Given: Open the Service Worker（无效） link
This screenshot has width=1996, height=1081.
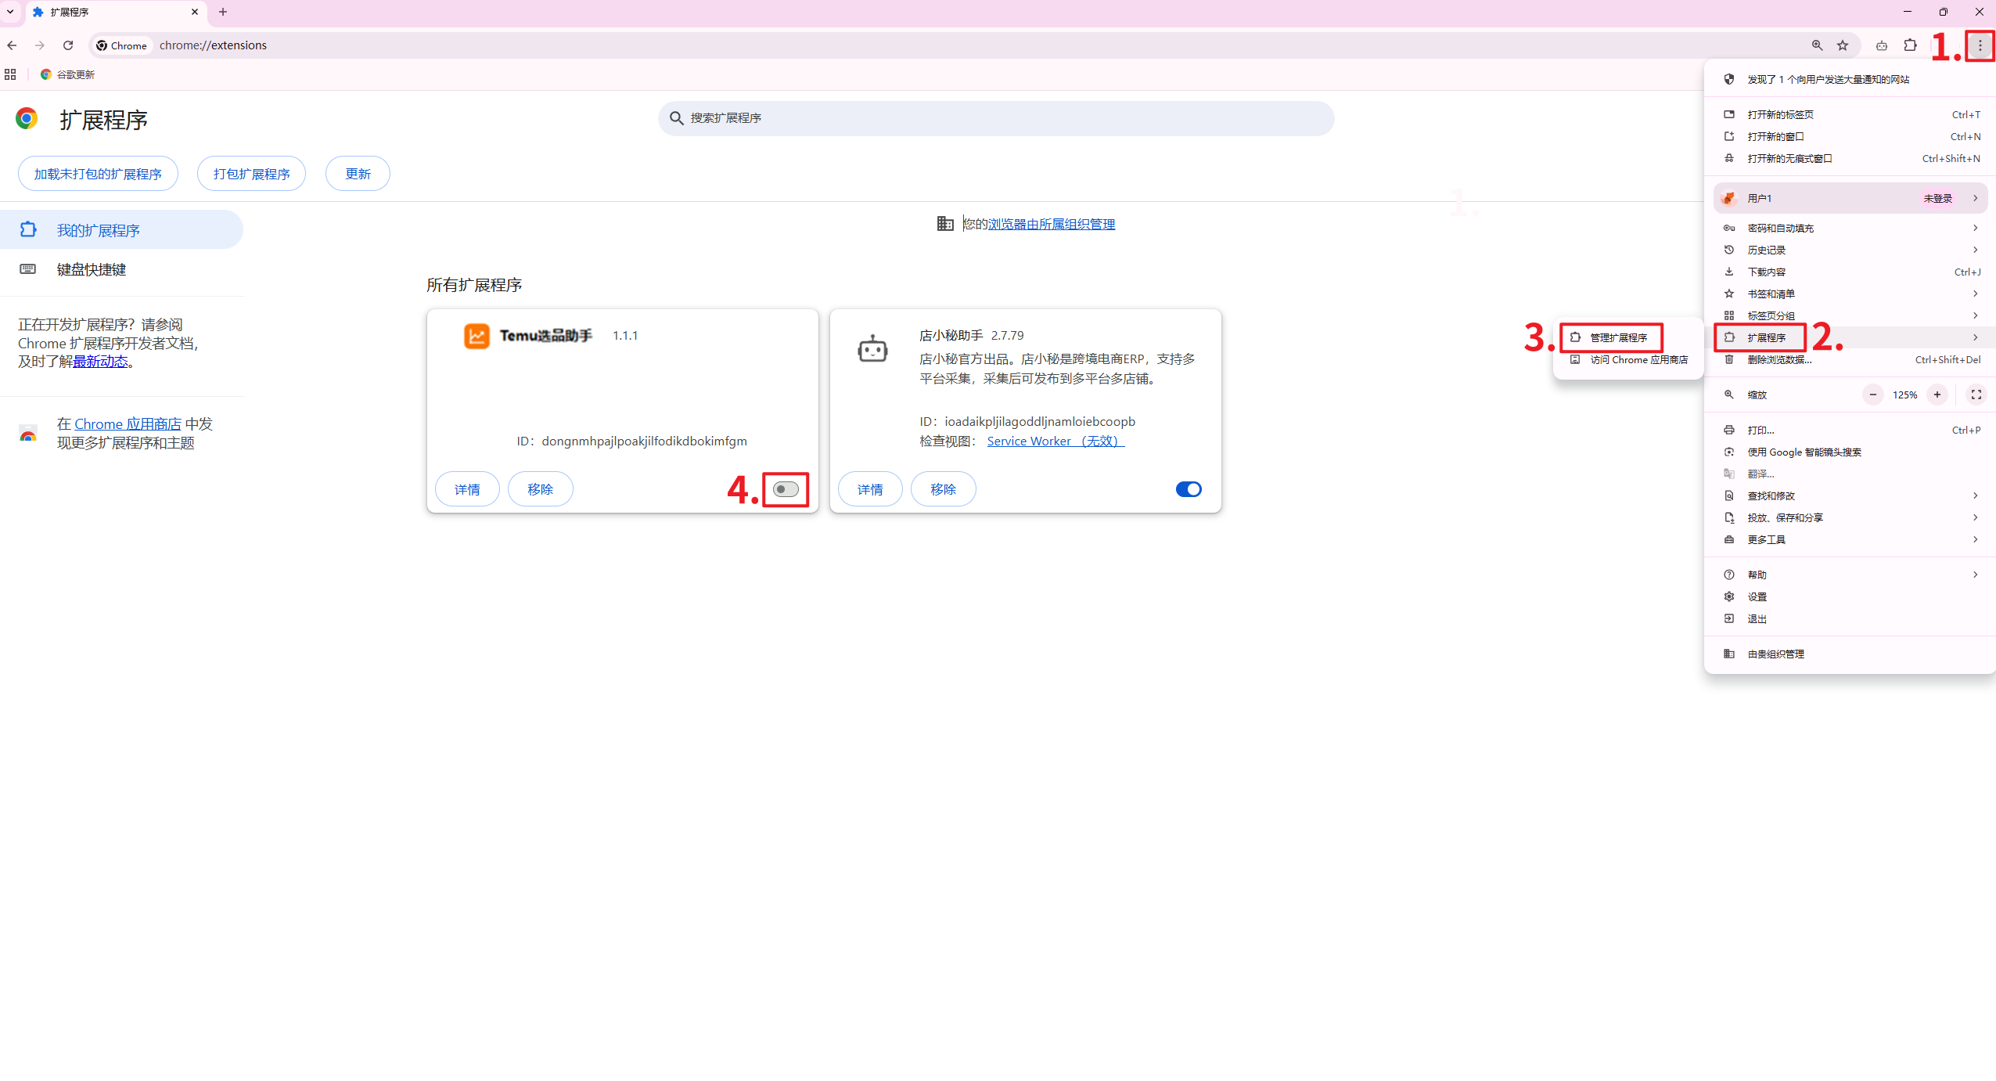Looking at the screenshot, I should click(x=1055, y=441).
